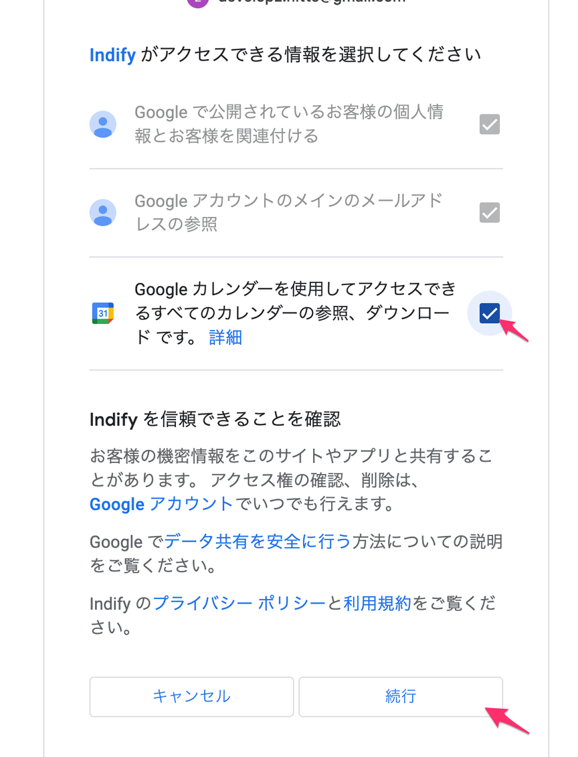The height and width of the screenshot is (757, 578).
Task: Click the purple account avatar at top
Action: pos(197,3)
